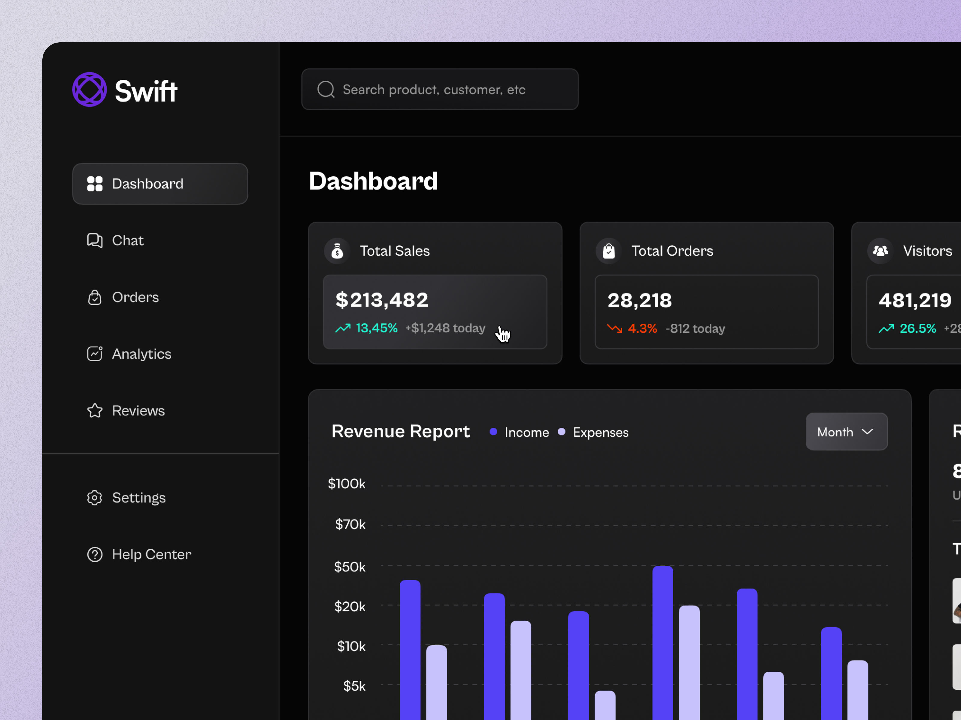Open Chat via its speech bubble icon
The image size is (961, 720).
[95, 241]
